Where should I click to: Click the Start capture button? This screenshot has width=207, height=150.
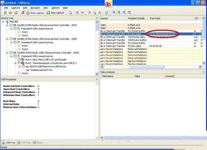[x=36, y=13]
